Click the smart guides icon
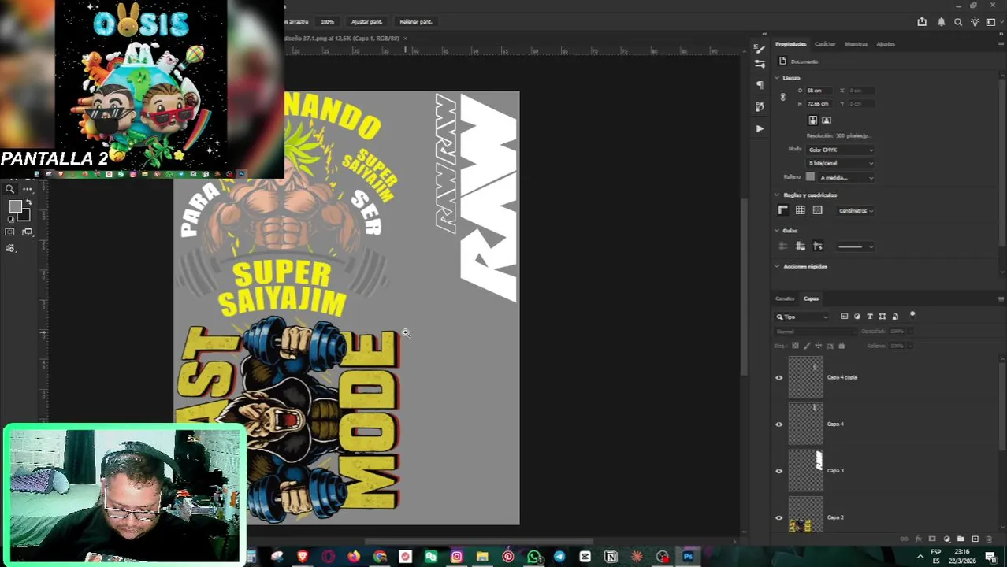This screenshot has height=567, width=1007. [x=817, y=246]
